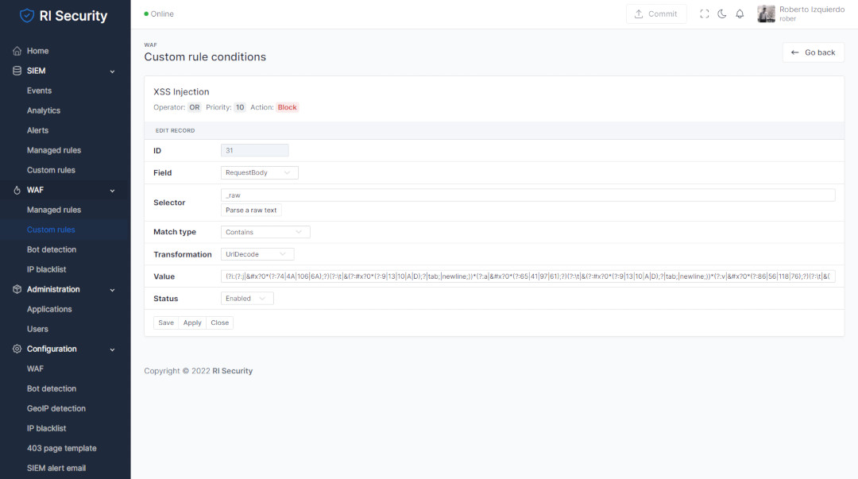Click the RI Security shield logo
Image resolution: width=858 pixels, height=479 pixels.
(27, 15)
